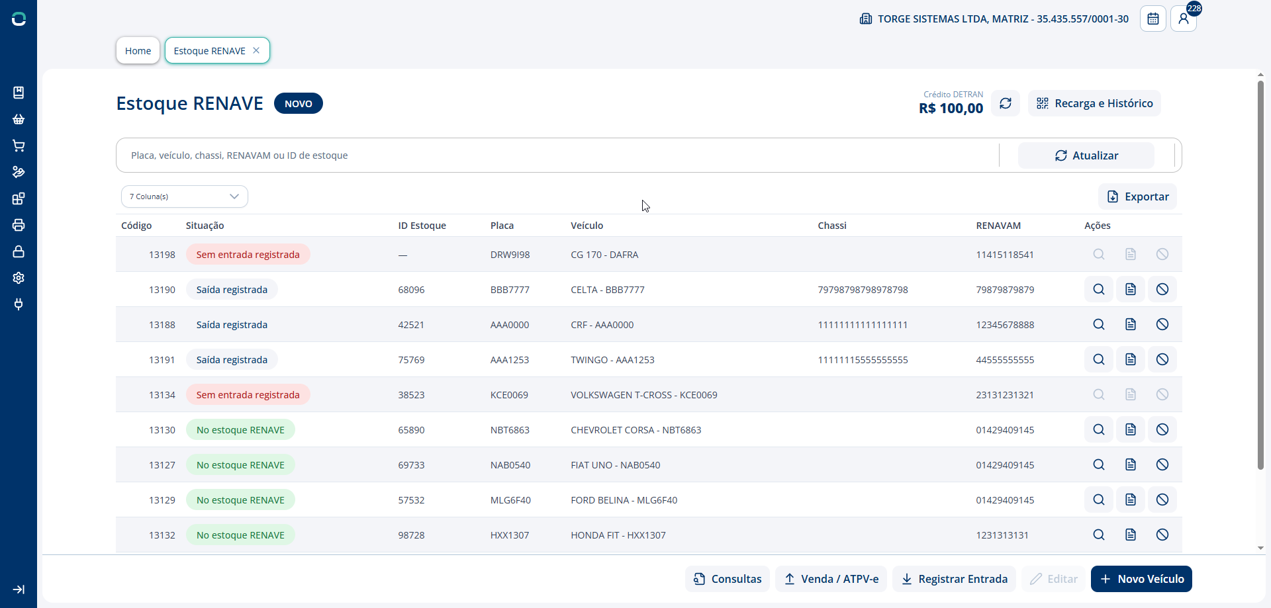Click the Novo Veículo button
The height and width of the screenshot is (608, 1271).
click(1142, 579)
